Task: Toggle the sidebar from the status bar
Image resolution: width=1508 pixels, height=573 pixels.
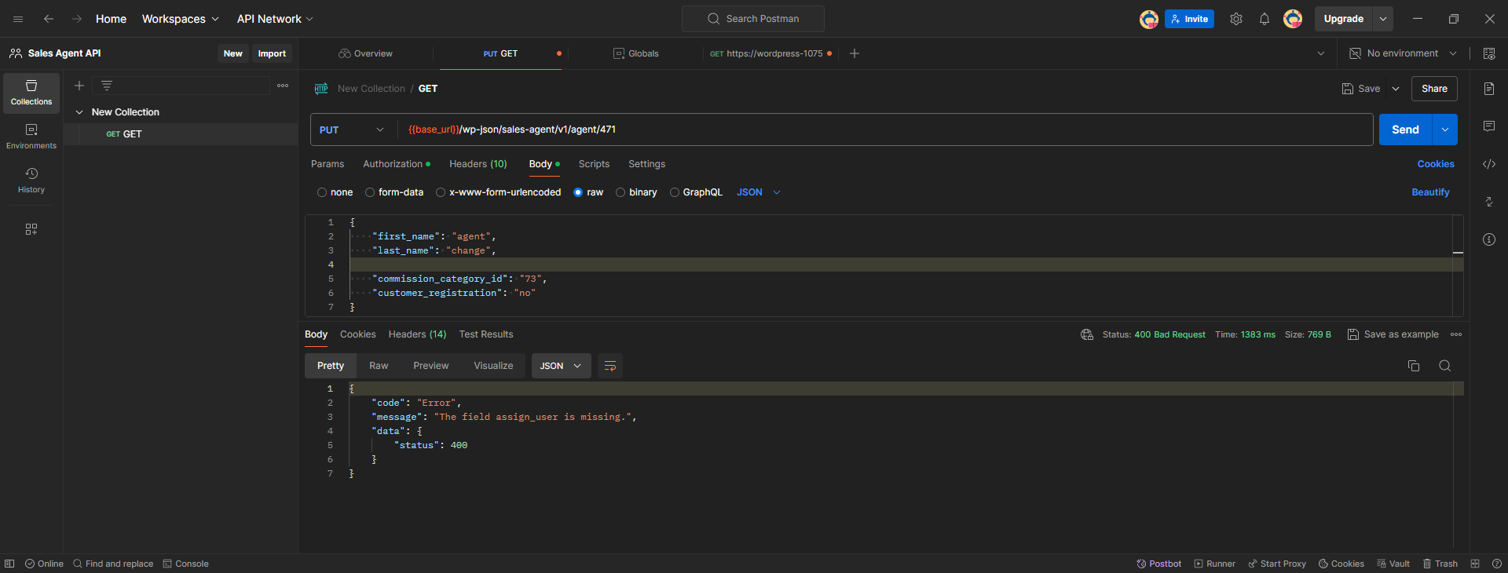Action: (x=9, y=564)
